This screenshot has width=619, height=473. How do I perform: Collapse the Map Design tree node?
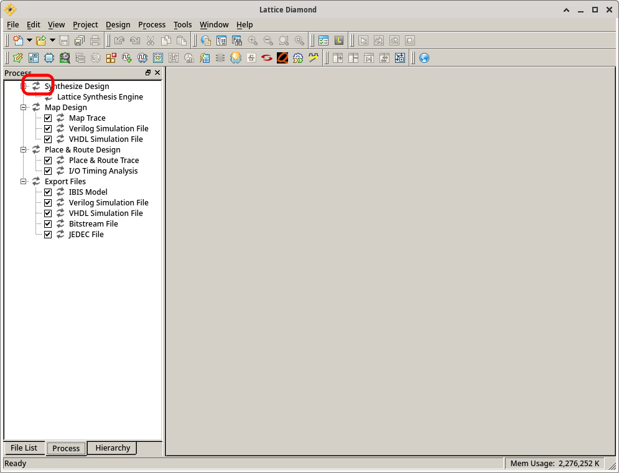(23, 108)
